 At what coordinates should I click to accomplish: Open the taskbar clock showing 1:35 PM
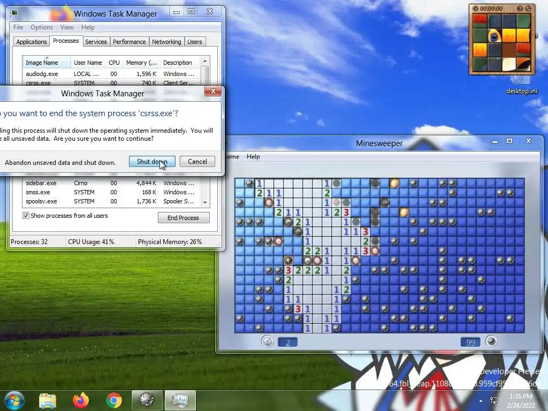[522, 400]
